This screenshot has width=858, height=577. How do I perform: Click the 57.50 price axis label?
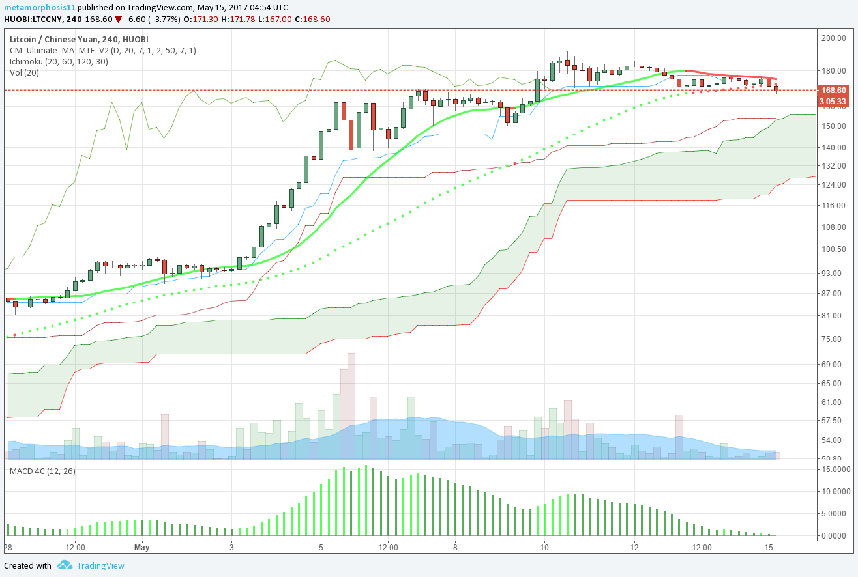point(832,421)
